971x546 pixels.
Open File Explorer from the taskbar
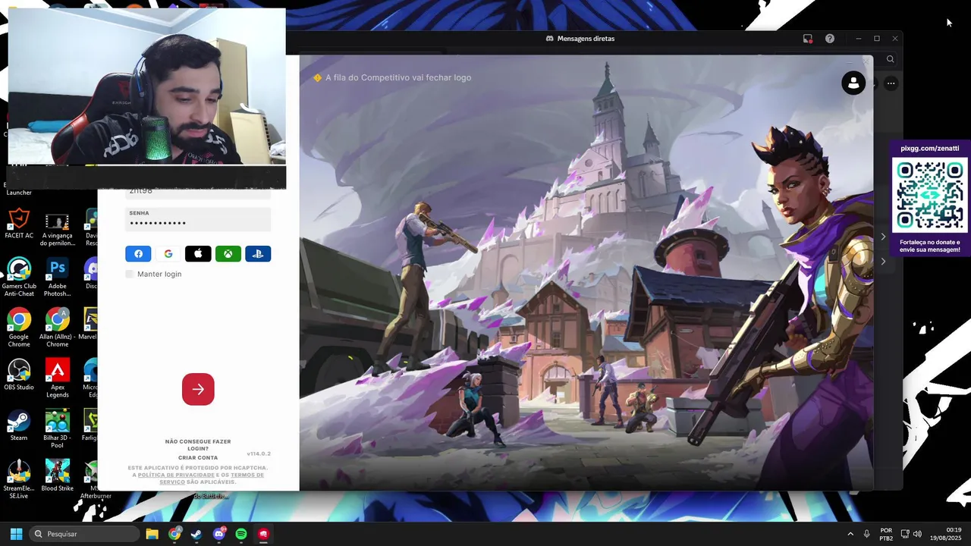point(152,534)
